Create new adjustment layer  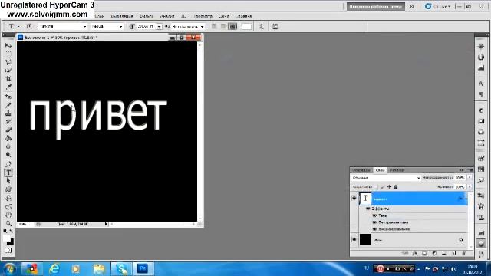pos(434,253)
